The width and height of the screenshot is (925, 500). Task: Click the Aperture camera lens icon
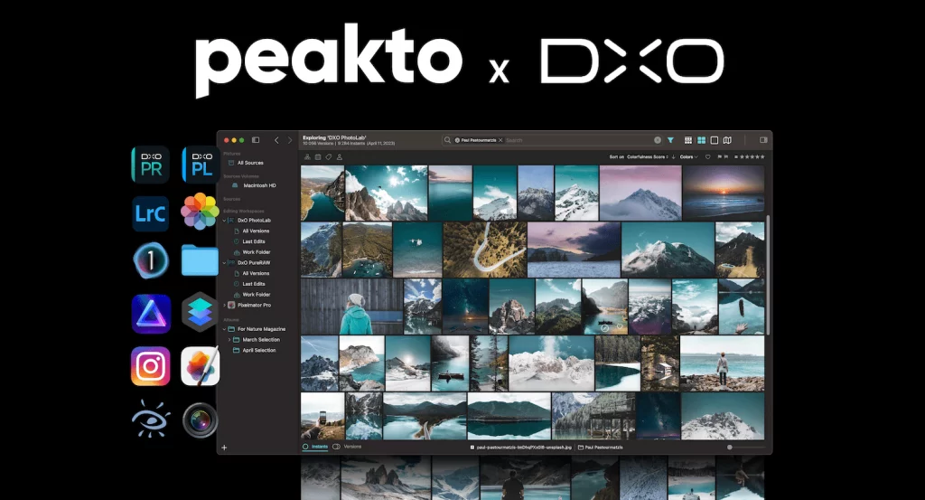200,420
